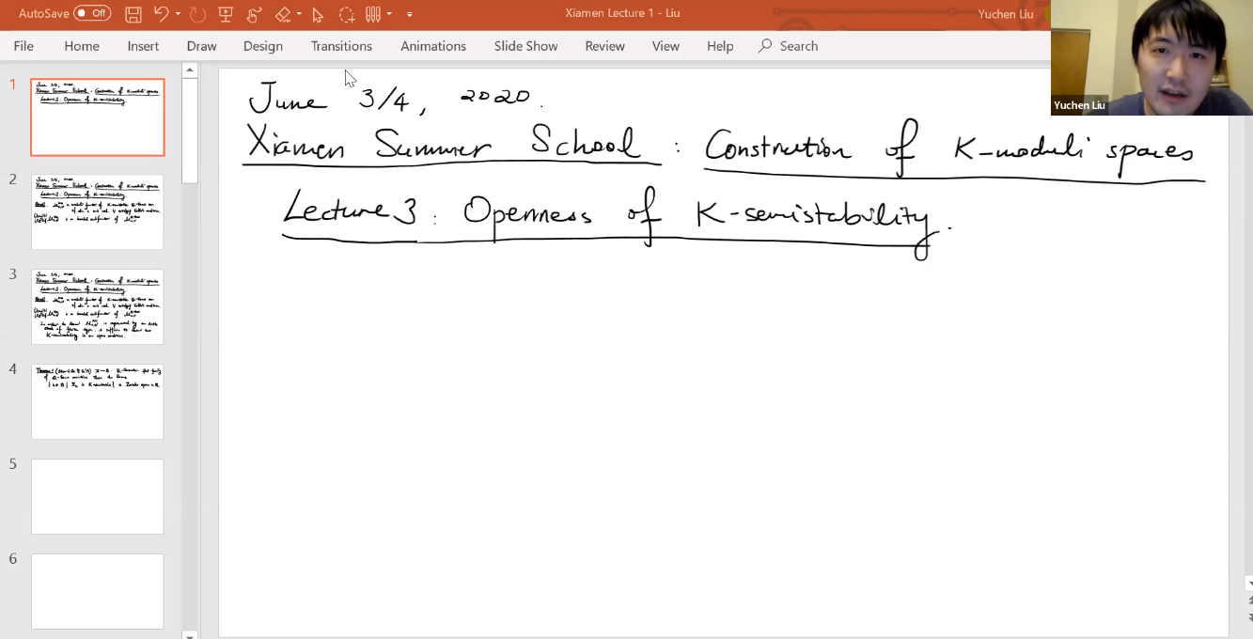Choose the Select Objects arrow tool

tap(318, 14)
